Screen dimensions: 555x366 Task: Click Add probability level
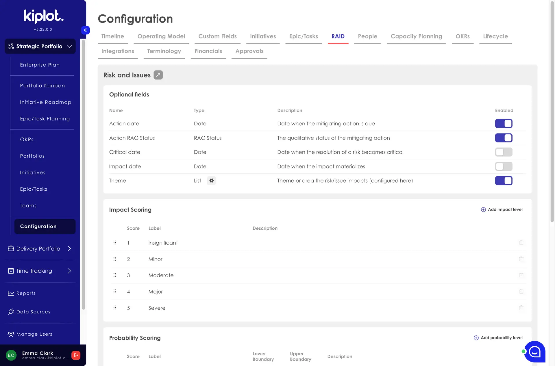498,337
